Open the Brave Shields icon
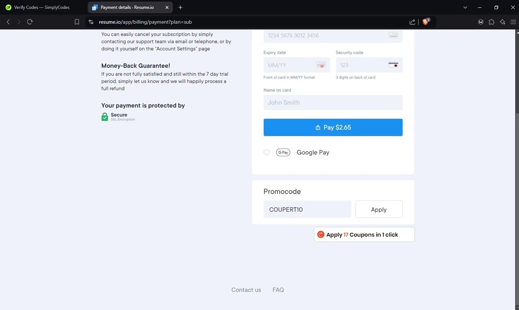This screenshot has width=519, height=310. pos(426,22)
